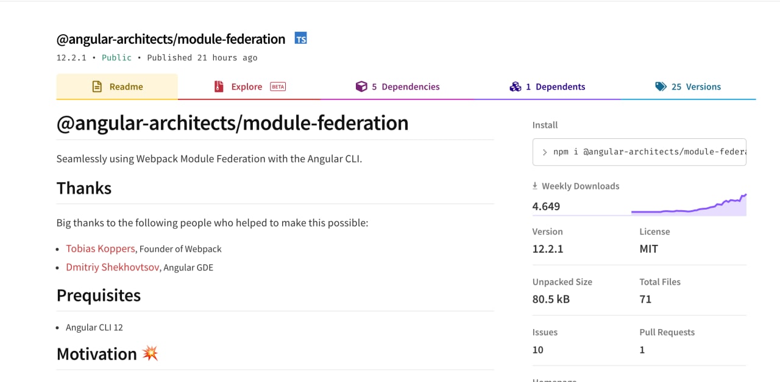Click the Public label
The height and width of the screenshot is (382, 780).
pyautogui.click(x=116, y=57)
